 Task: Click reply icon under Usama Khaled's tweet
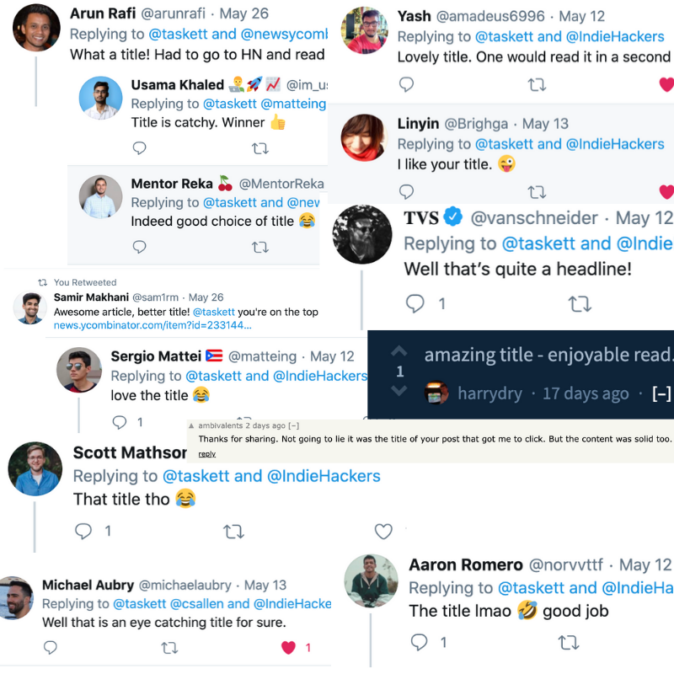(139, 148)
